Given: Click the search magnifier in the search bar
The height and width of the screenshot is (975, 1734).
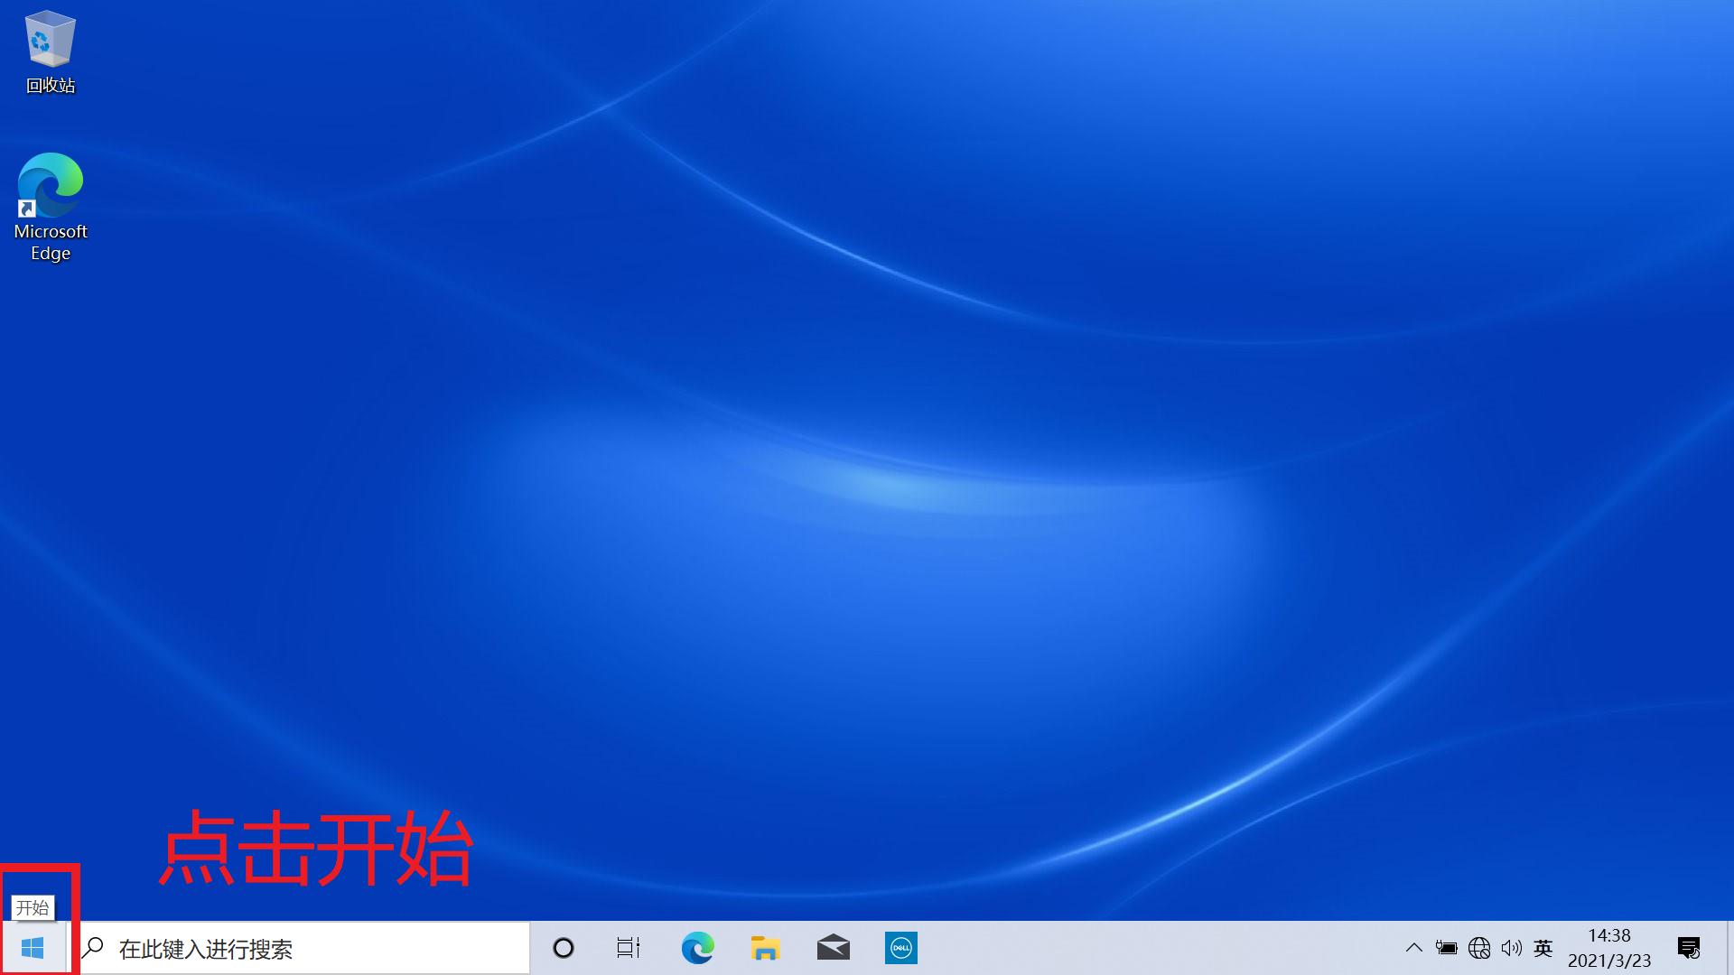Looking at the screenshot, I should pos(94,948).
